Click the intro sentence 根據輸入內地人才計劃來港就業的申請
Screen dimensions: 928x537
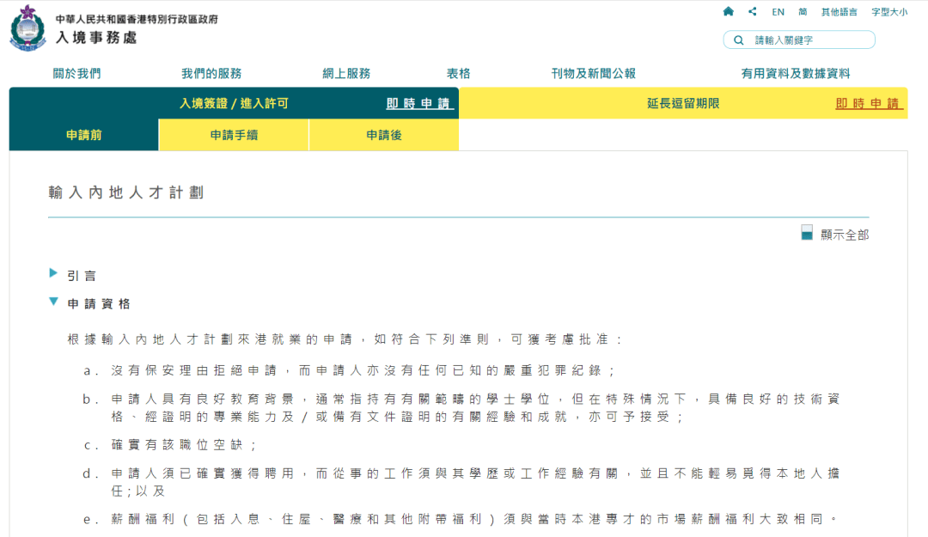tap(345, 339)
